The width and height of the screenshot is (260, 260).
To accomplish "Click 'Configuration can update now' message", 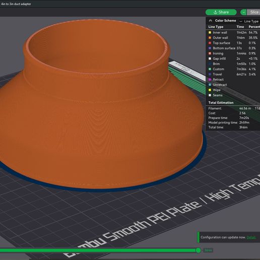I will pyautogui.click(x=223, y=237).
